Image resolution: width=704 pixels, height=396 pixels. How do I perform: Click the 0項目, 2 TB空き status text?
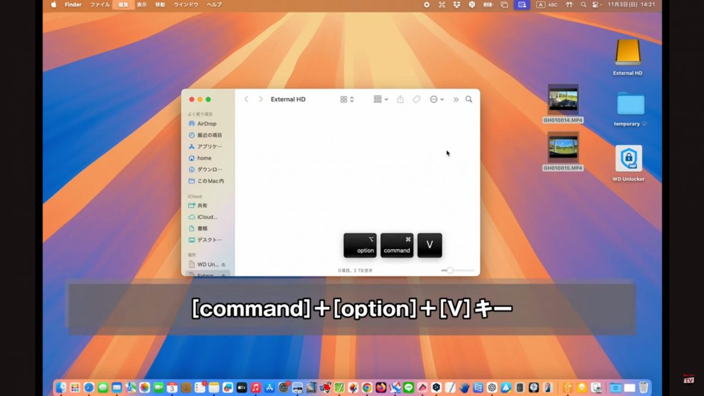pos(355,271)
